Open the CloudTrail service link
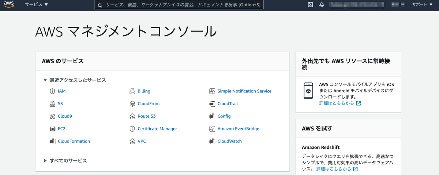439x175 pixels. (x=228, y=104)
